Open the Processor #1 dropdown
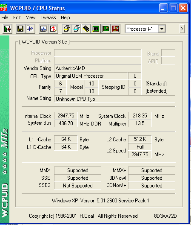The image size is (191, 225). click(162, 29)
